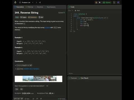Click the Online users indicator
The image size is (134, 100).
click(62, 99)
